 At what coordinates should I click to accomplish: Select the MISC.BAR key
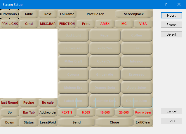point(48,24)
